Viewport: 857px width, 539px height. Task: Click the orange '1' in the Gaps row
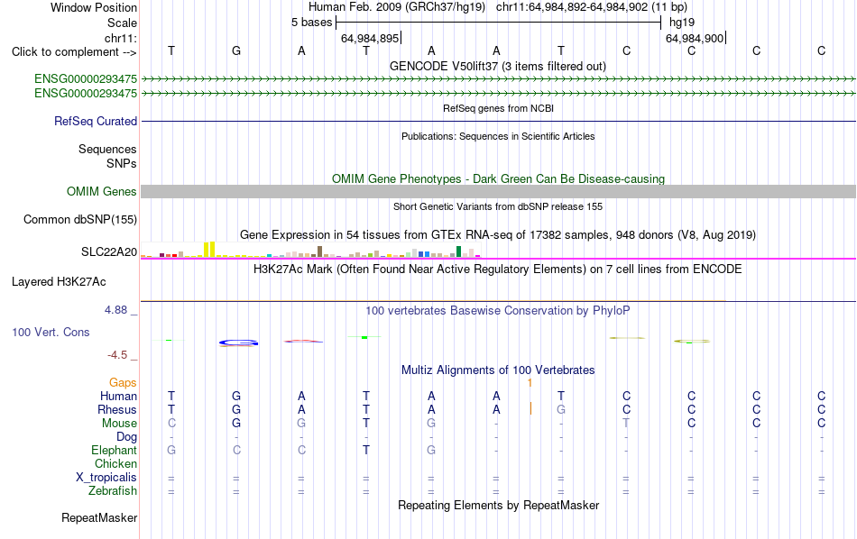tap(530, 383)
